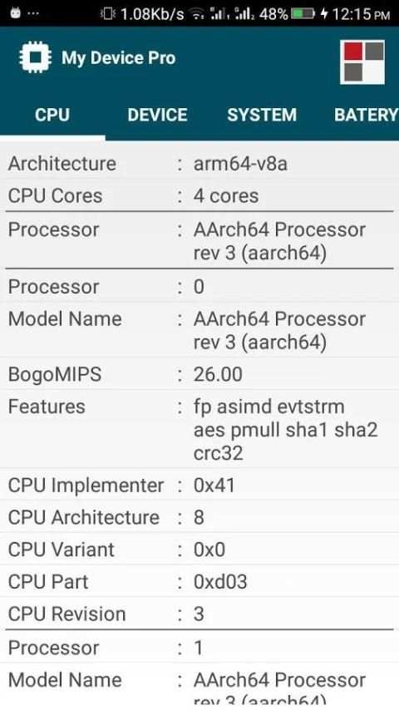Switch to the SYSTEM tab
The image size is (399, 710).
pos(262,115)
